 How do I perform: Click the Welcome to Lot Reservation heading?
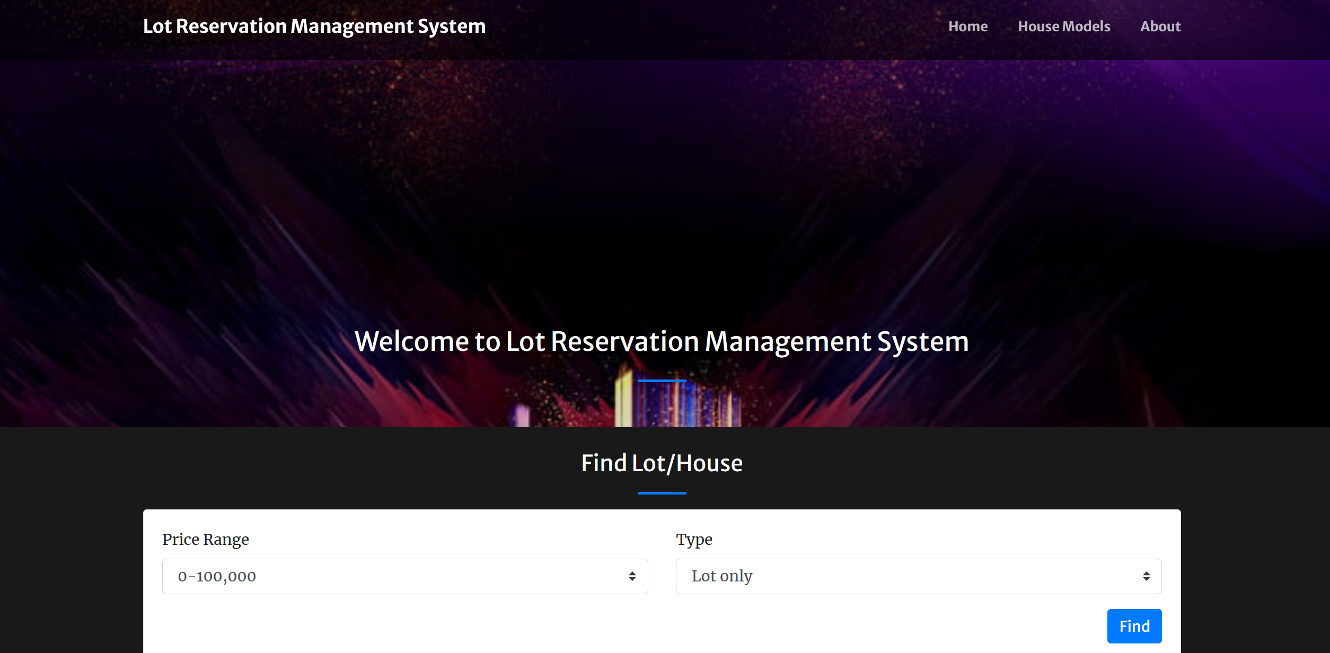[x=661, y=341]
